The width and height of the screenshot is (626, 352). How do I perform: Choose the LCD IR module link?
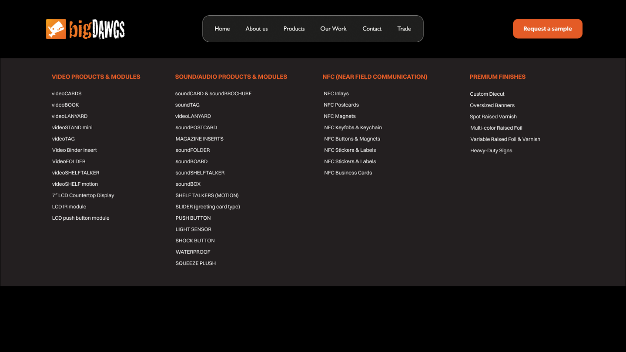(x=69, y=207)
